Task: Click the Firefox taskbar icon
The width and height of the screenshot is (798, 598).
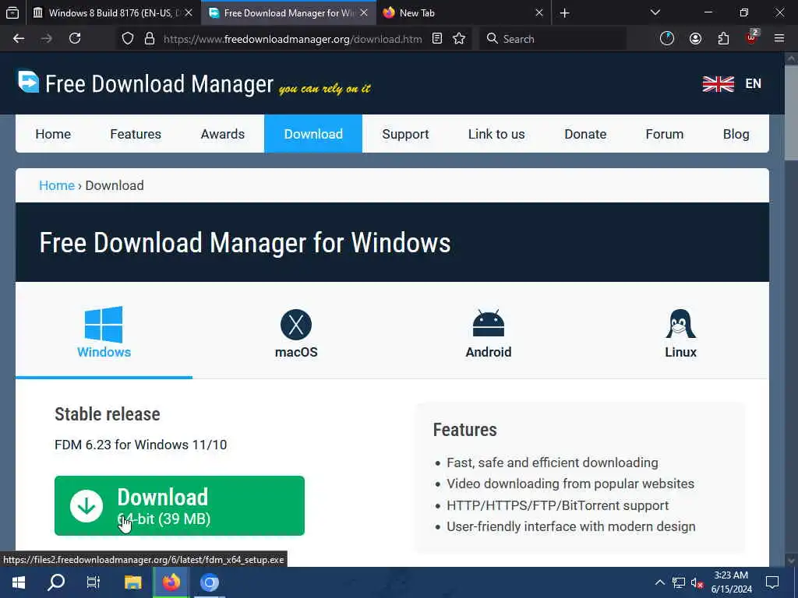Action: [x=171, y=582]
